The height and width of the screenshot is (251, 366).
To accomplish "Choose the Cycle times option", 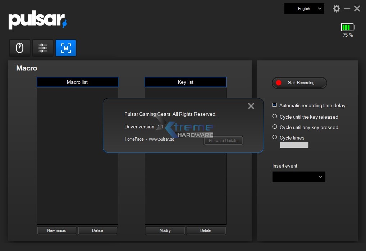I will pyautogui.click(x=275, y=137).
